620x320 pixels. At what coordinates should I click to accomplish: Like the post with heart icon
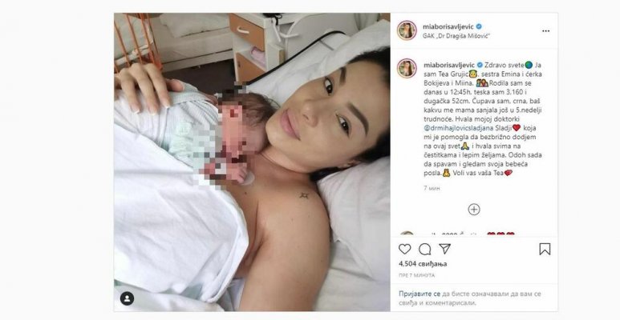click(x=404, y=249)
